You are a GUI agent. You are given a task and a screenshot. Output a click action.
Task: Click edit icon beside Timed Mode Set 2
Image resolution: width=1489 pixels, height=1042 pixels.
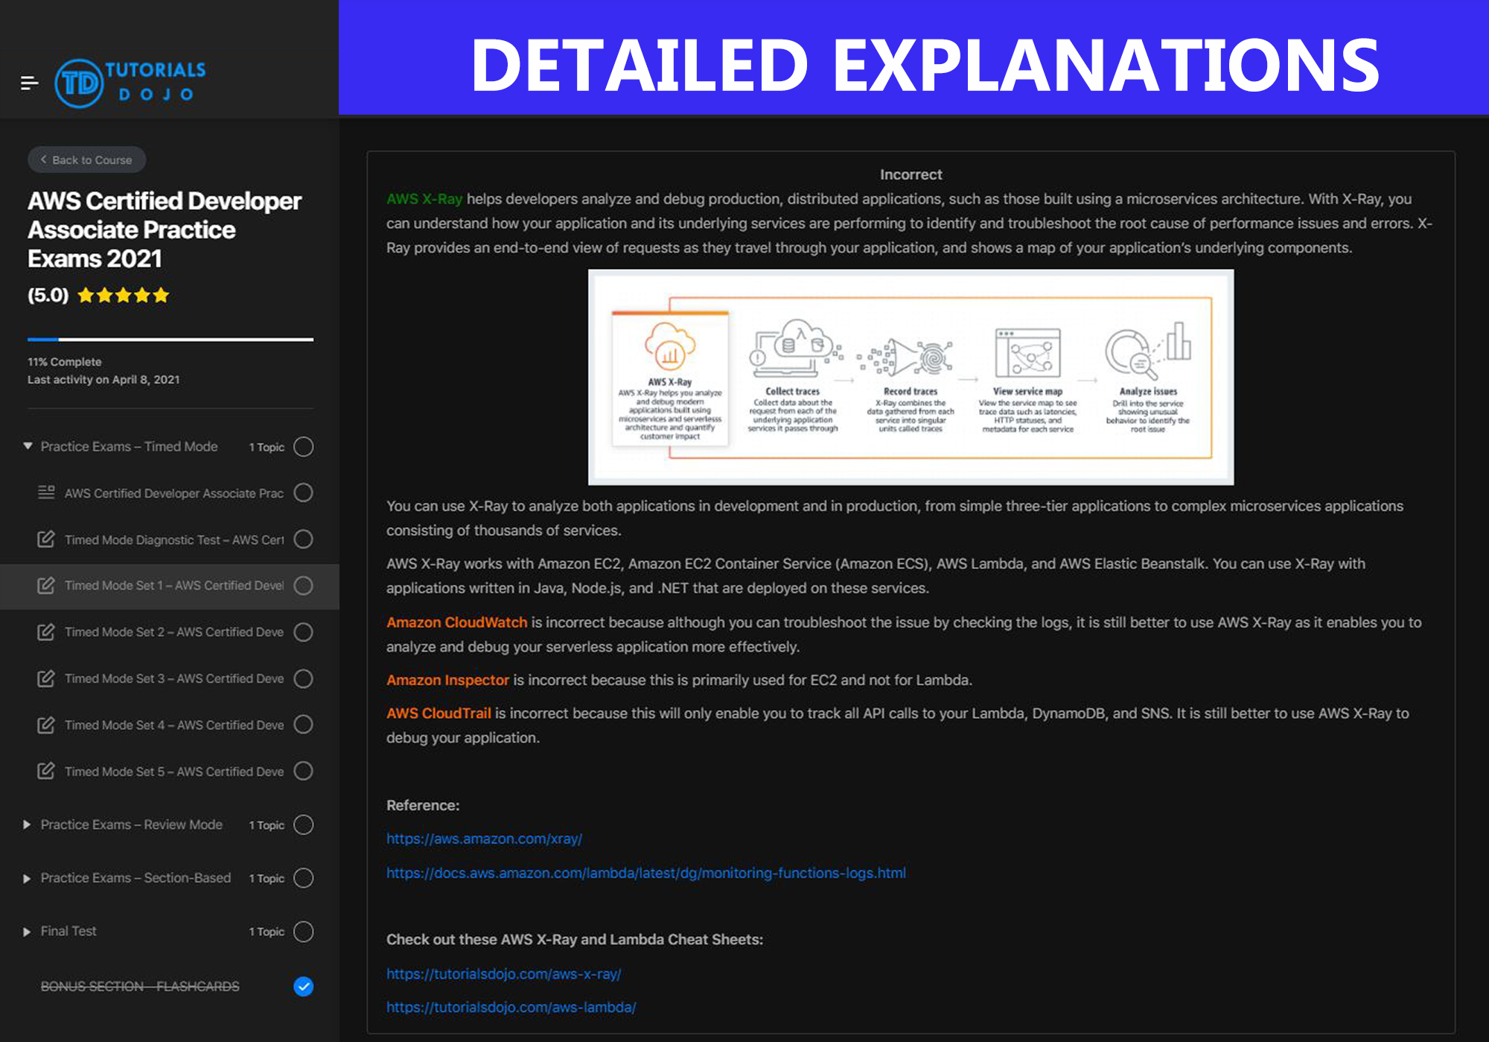[x=46, y=632]
